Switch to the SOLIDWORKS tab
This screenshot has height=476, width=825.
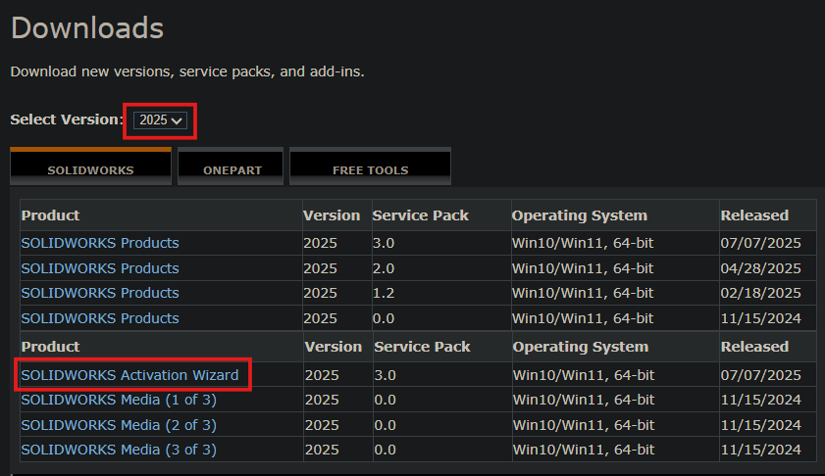click(x=90, y=167)
